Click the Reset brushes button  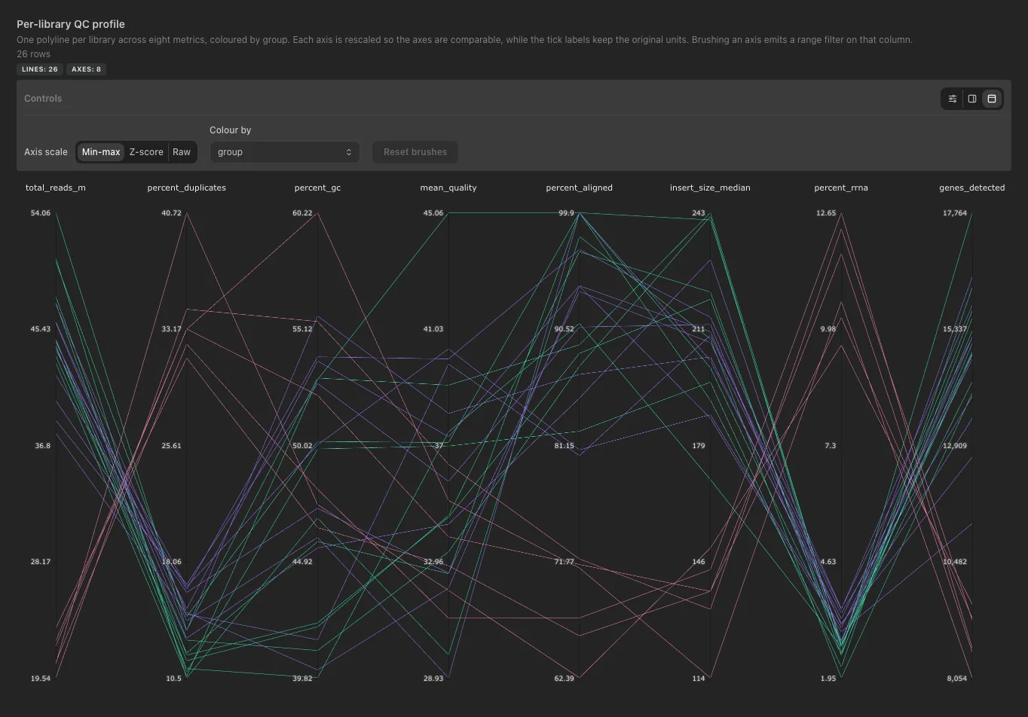(x=415, y=152)
